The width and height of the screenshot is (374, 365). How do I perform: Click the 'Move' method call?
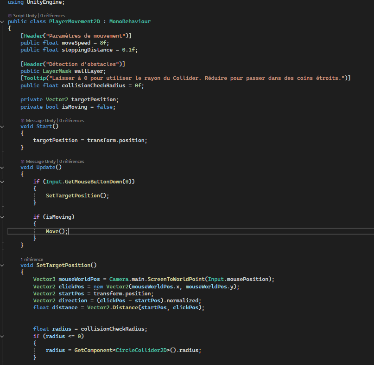52,231
